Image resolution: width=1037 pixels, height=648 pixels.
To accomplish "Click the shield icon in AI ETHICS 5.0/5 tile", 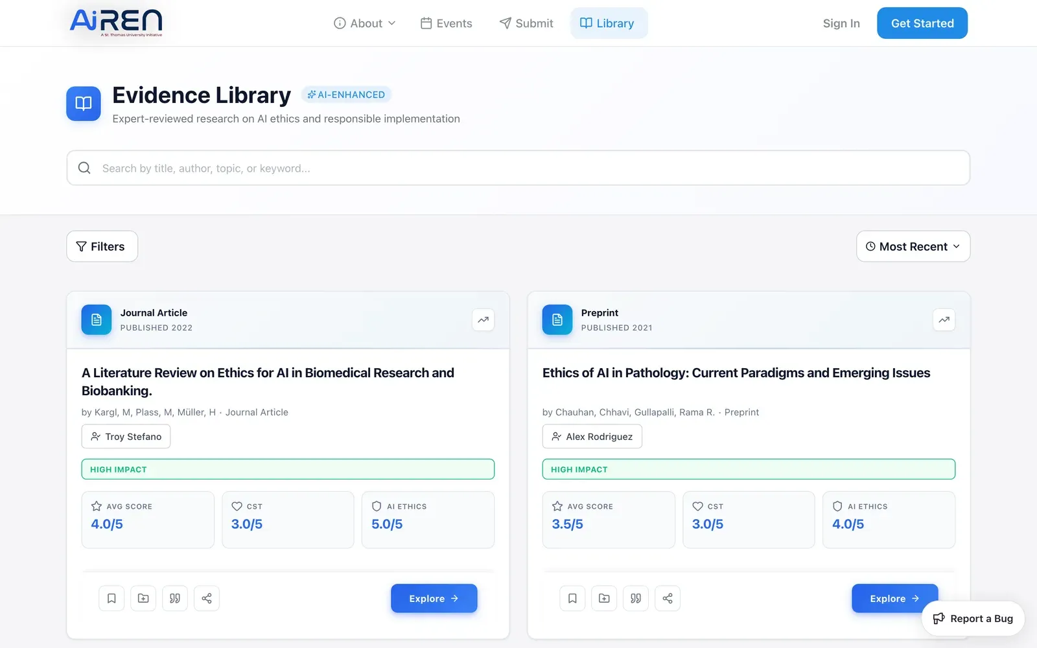I will click(377, 506).
